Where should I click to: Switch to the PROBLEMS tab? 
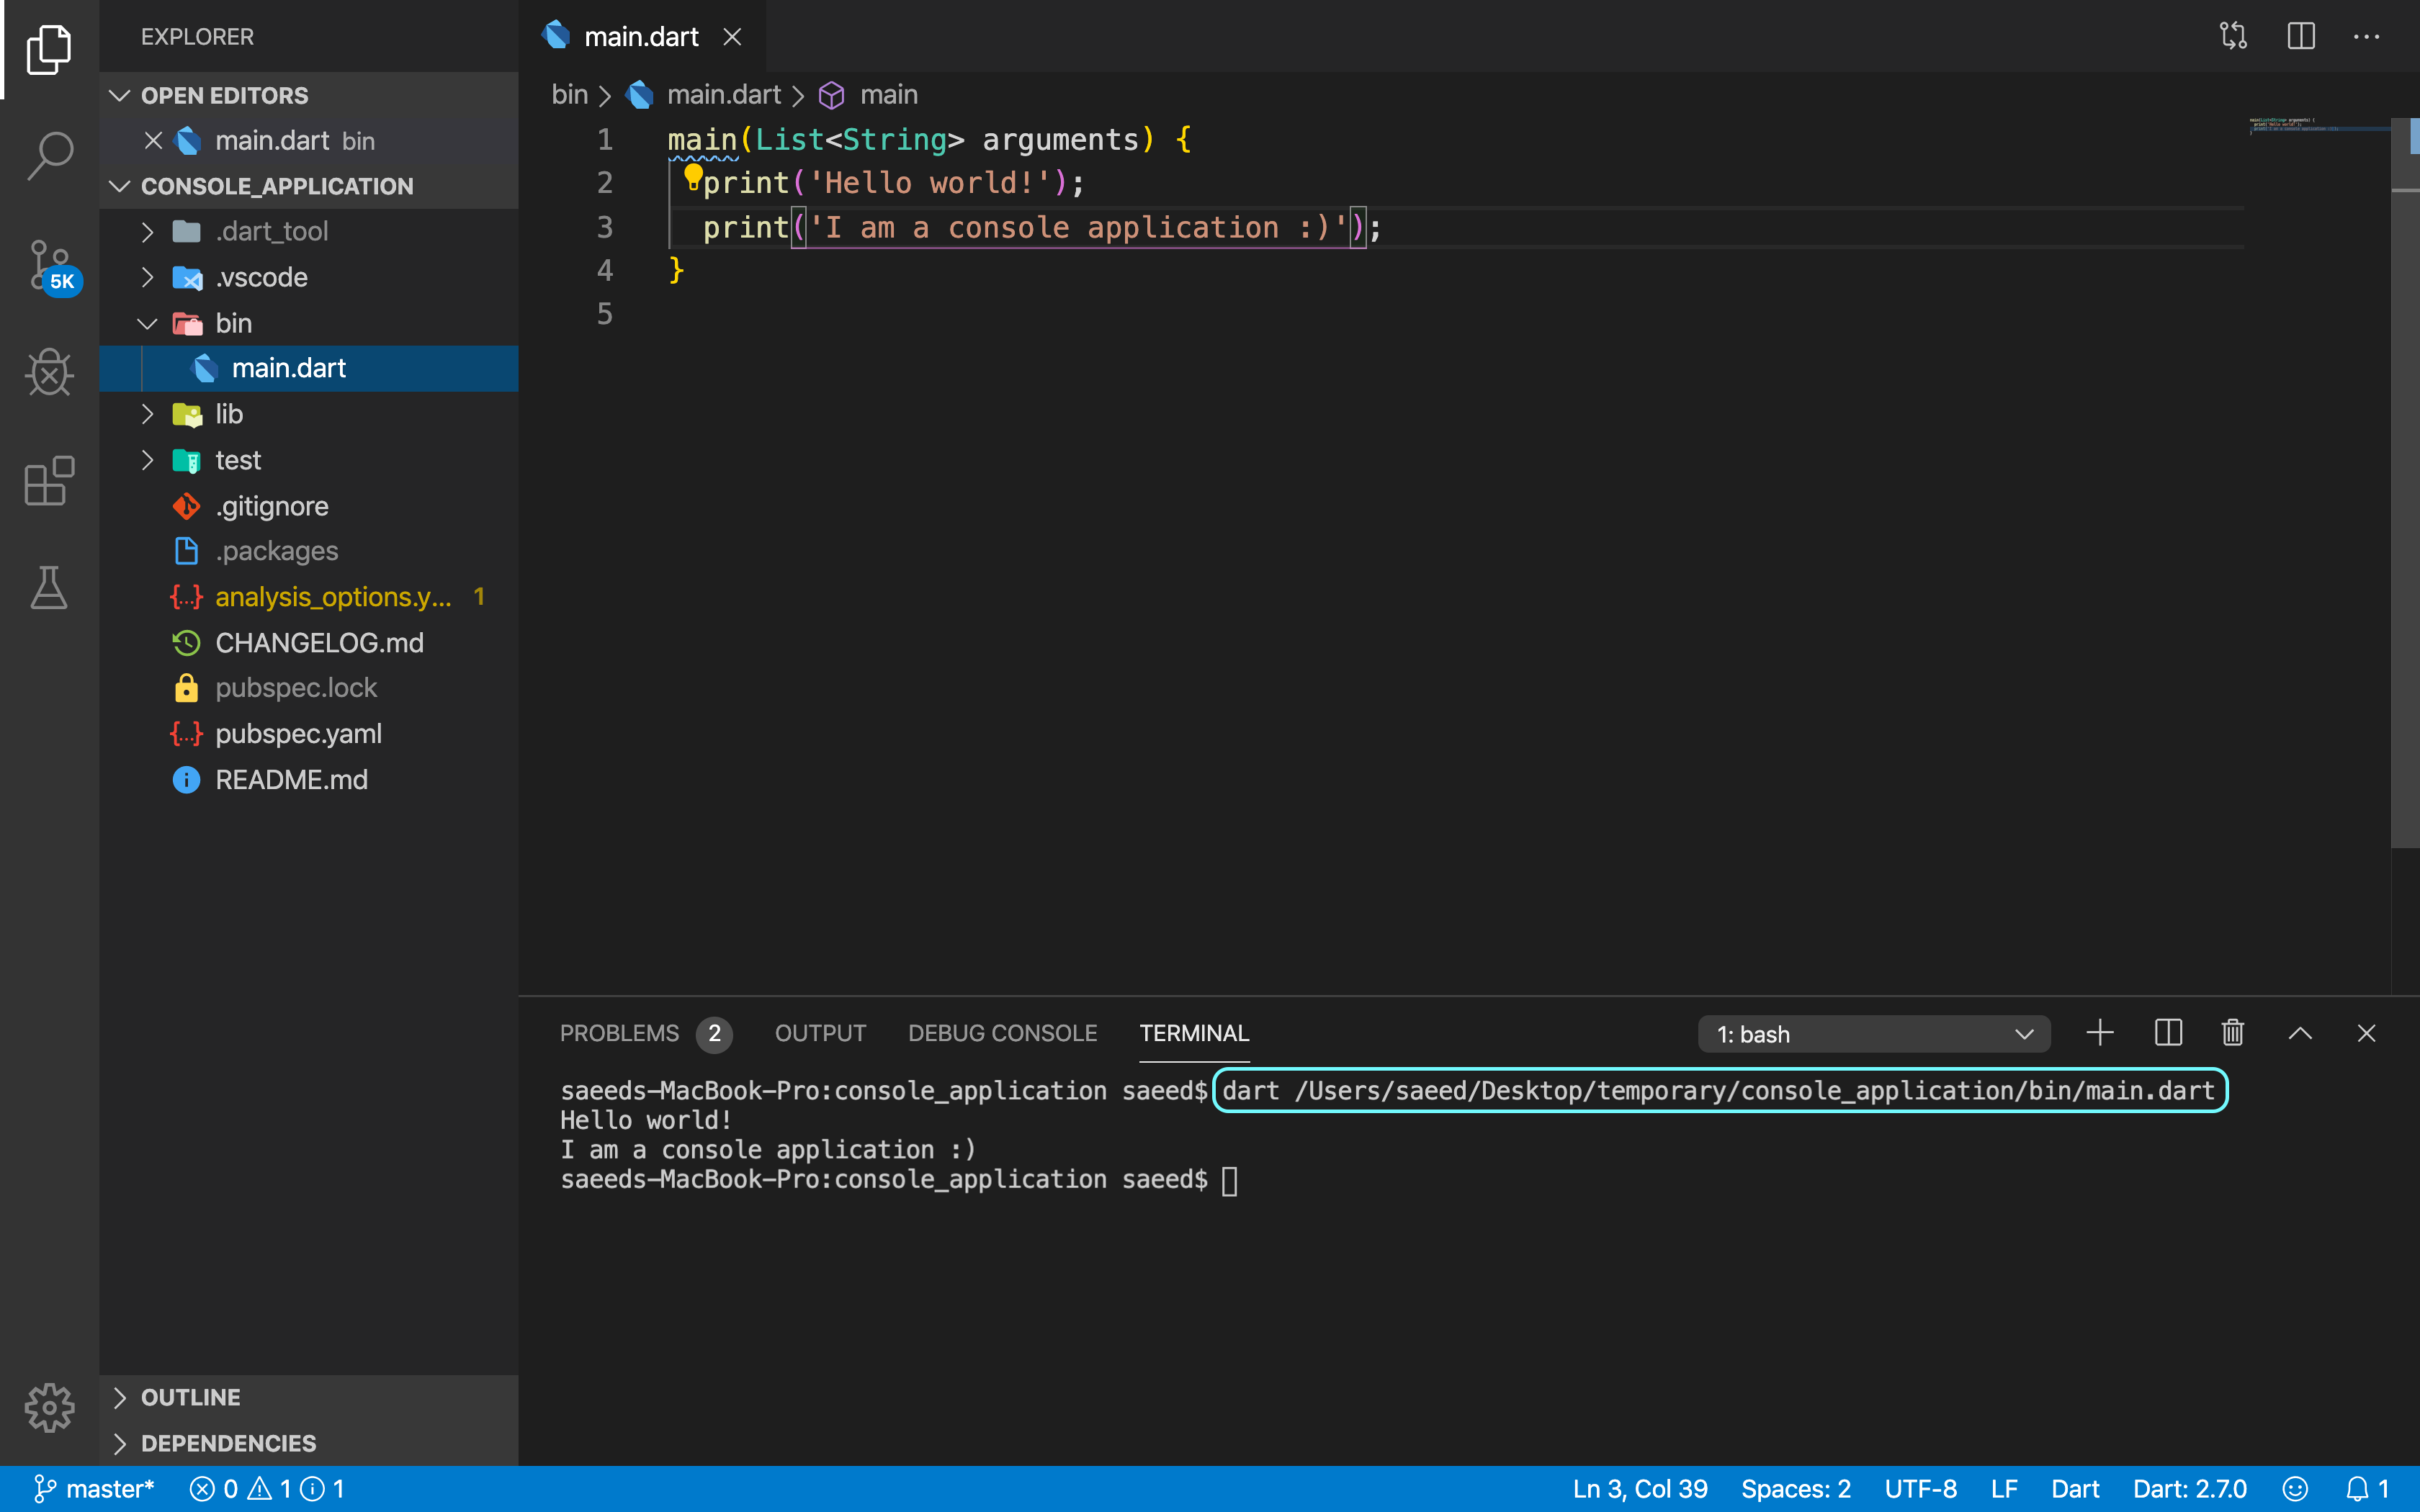[619, 1033]
